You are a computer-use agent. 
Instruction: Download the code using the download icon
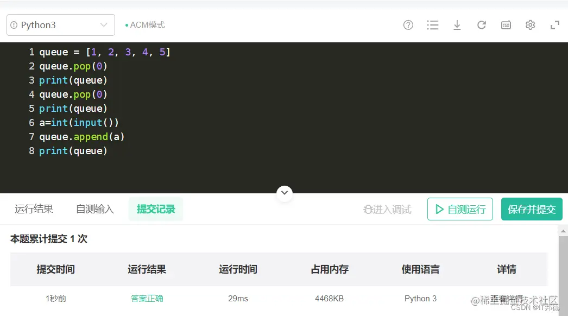(x=457, y=25)
